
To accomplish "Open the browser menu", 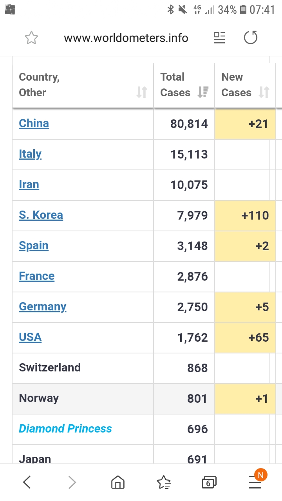I will point(255,482).
